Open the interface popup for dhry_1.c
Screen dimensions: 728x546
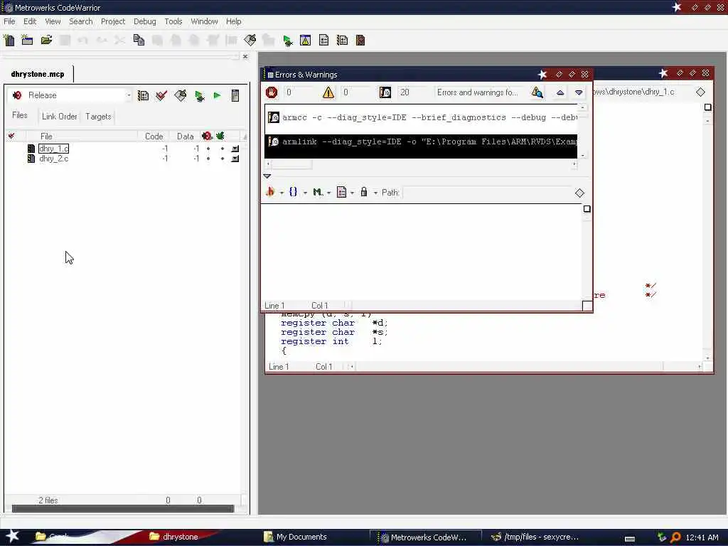tap(235, 149)
